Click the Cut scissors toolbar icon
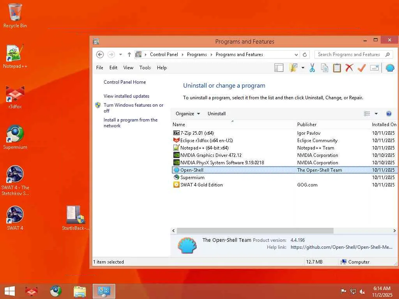Screen dimensions: 399x299 [312, 68]
